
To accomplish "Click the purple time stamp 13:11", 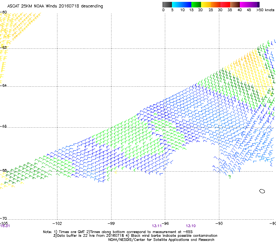I will pos(157,226).
